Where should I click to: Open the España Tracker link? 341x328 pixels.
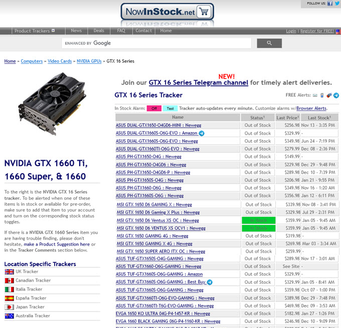click(x=31, y=298)
